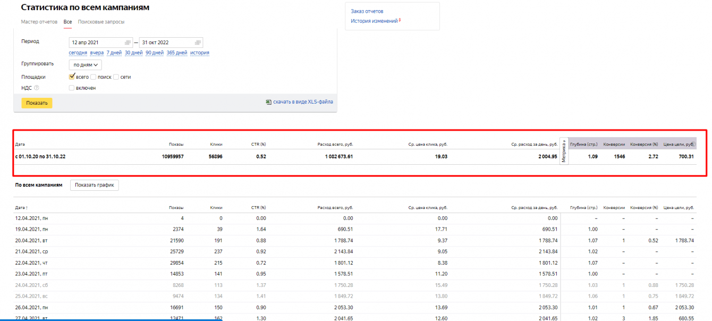
Task: Click the click price value 17.71
Action: coord(442,229)
